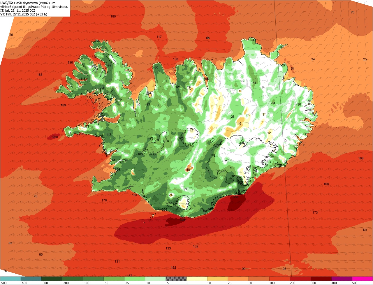Click the flux value 180 on the map
Image resolution: width=373 pixels, height=285 pixels.
tap(113, 16)
